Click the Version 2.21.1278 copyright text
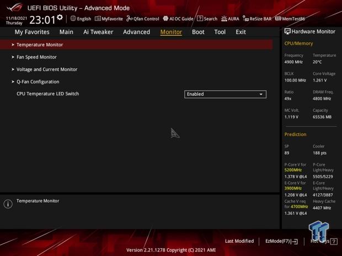342x256 pixels. coord(171,250)
